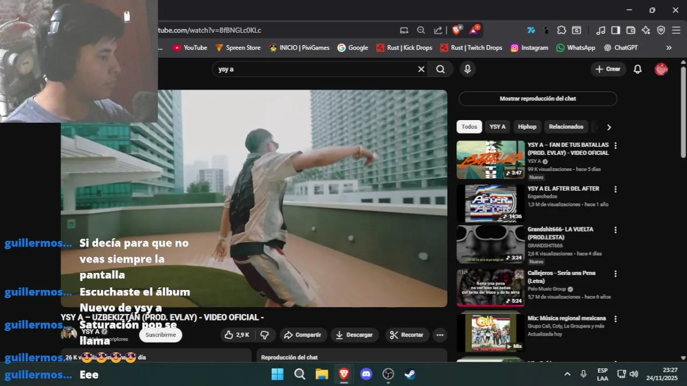Start voice search with the microphone icon
This screenshot has width=687, height=386.
coord(467,69)
